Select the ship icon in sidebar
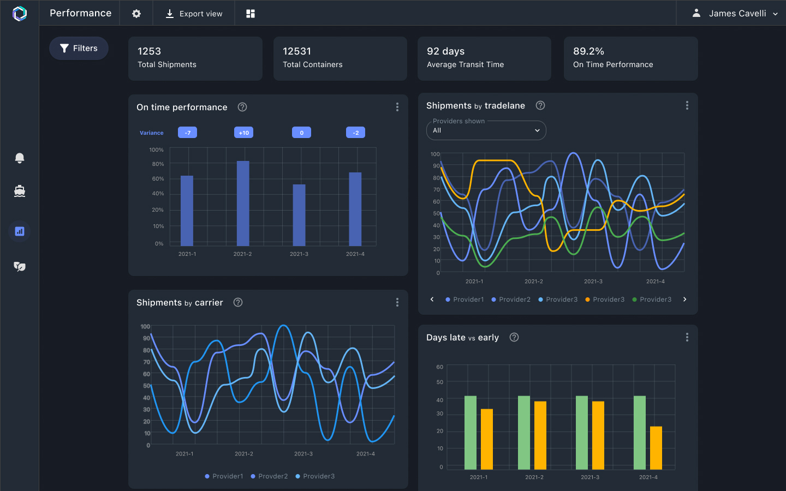 19,191
